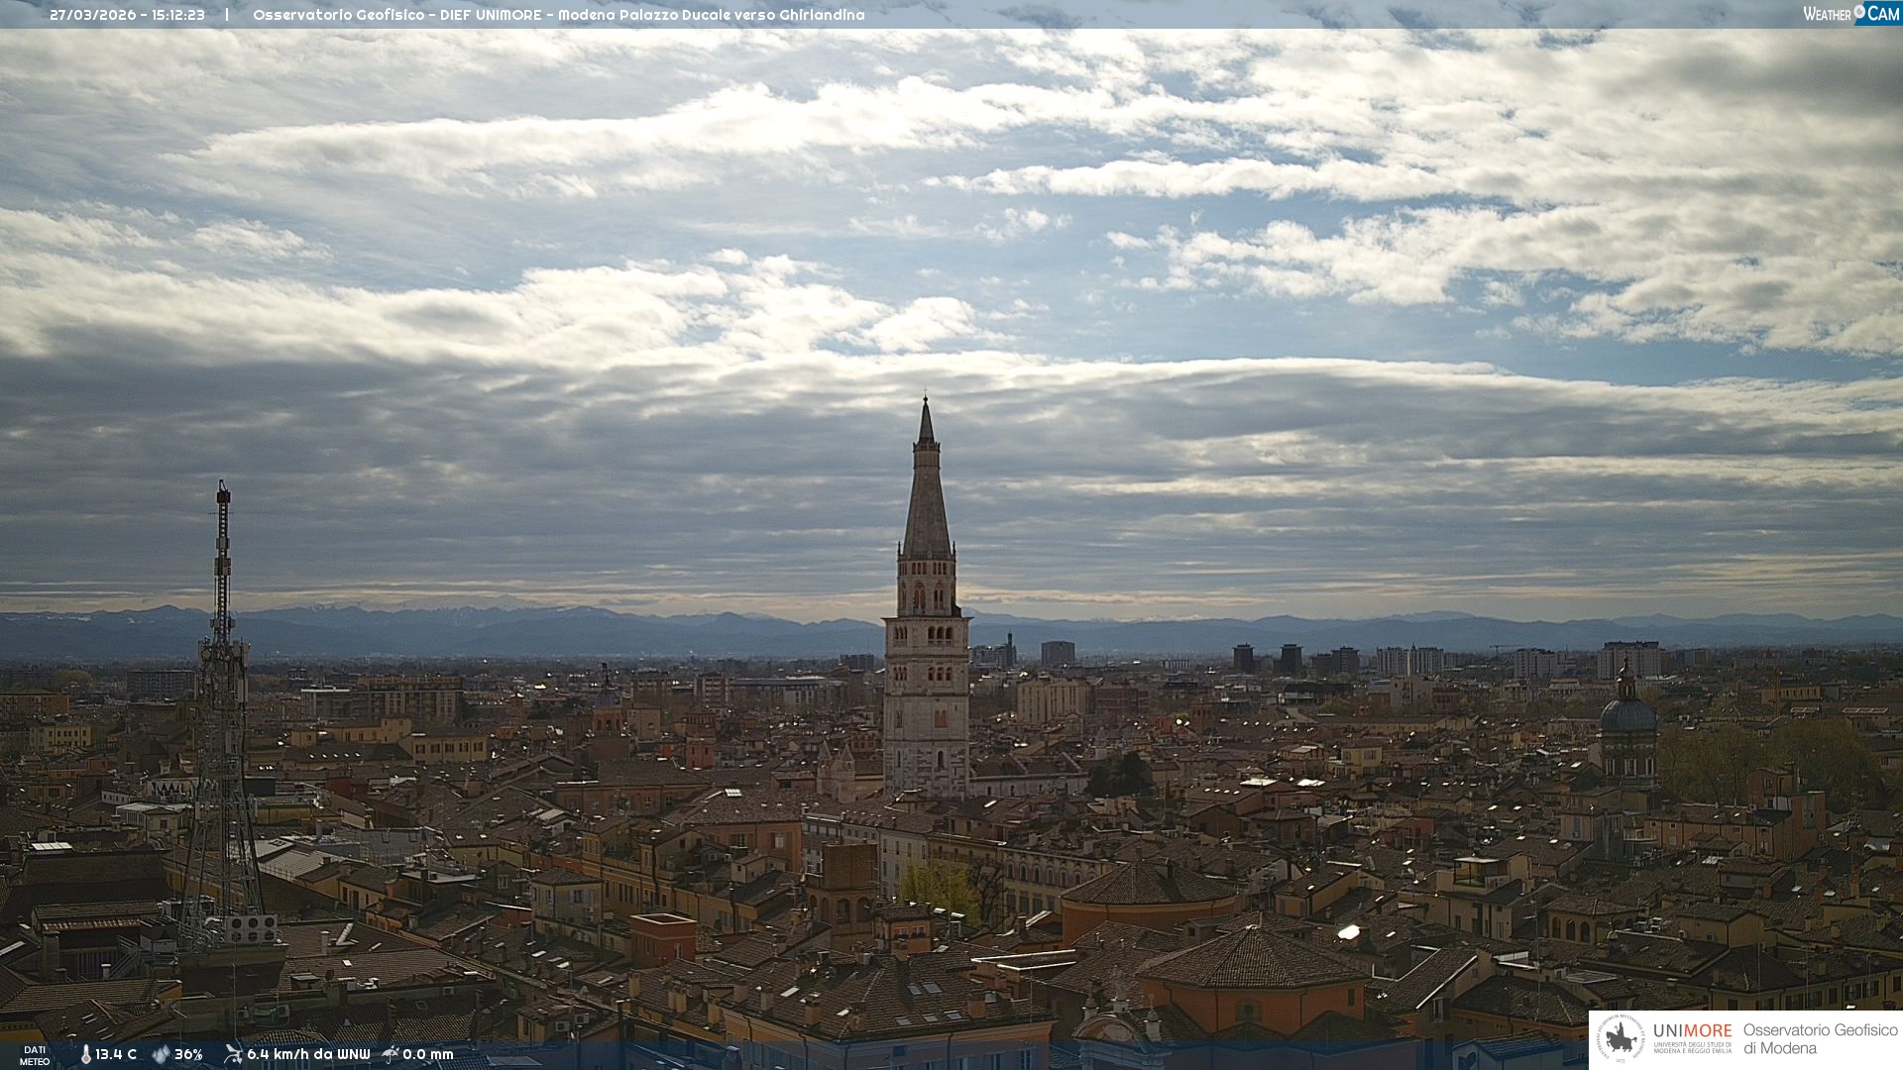Click the wind anemometer icon
The image size is (1903, 1070).
(233, 1054)
